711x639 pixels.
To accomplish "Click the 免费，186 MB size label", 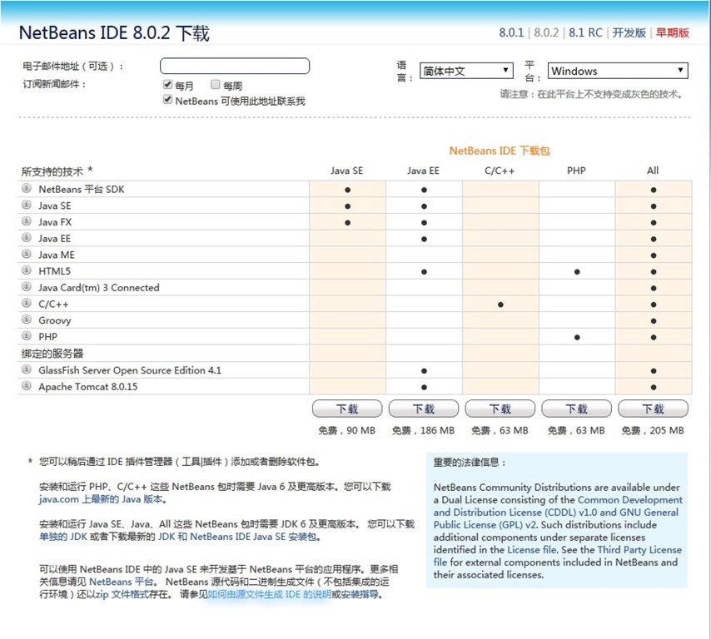I will [x=423, y=430].
